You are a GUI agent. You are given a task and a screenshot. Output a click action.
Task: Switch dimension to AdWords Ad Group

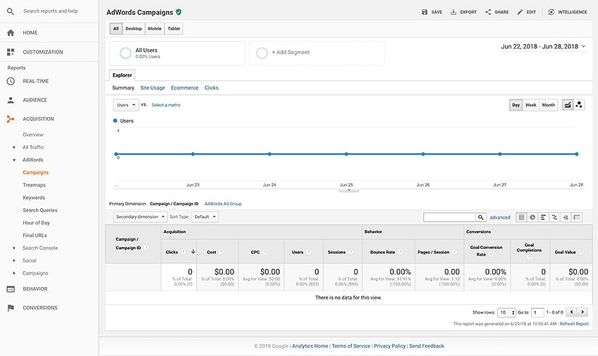coord(223,204)
